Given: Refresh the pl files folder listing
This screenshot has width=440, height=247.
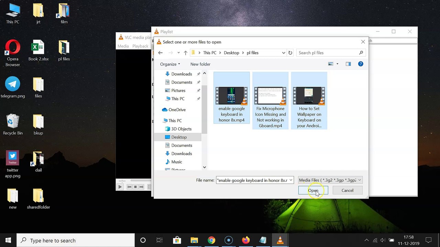Looking at the screenshot, I should 290,53.
